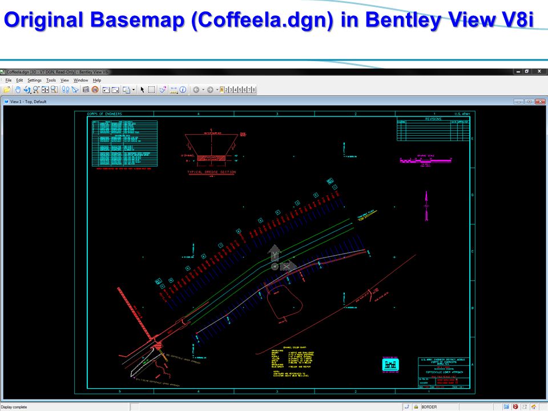Toggle view 8 in view groups
The image size is (548, 411).
253,90
